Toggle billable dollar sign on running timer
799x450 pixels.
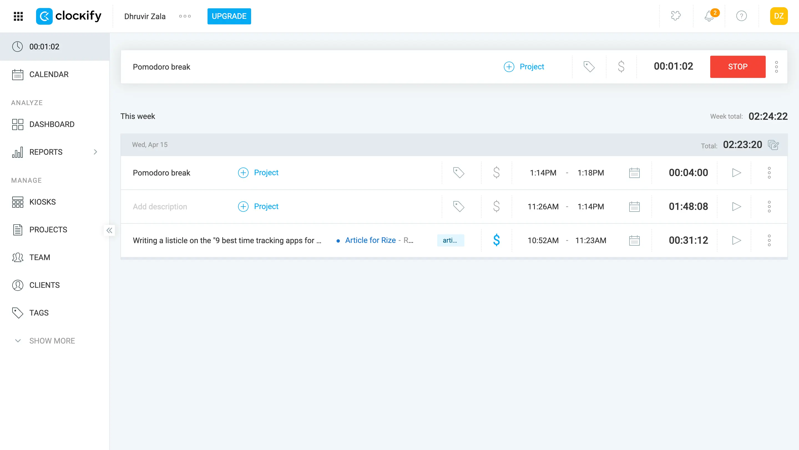point(621,67)
